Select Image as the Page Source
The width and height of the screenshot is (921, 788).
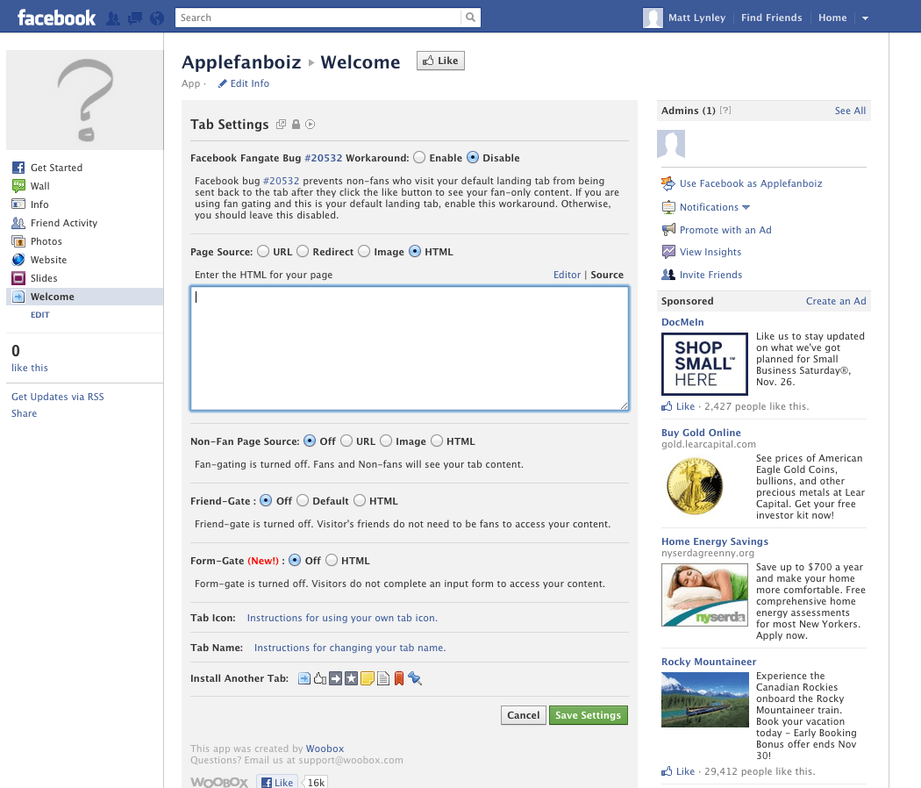click(363, 251)
